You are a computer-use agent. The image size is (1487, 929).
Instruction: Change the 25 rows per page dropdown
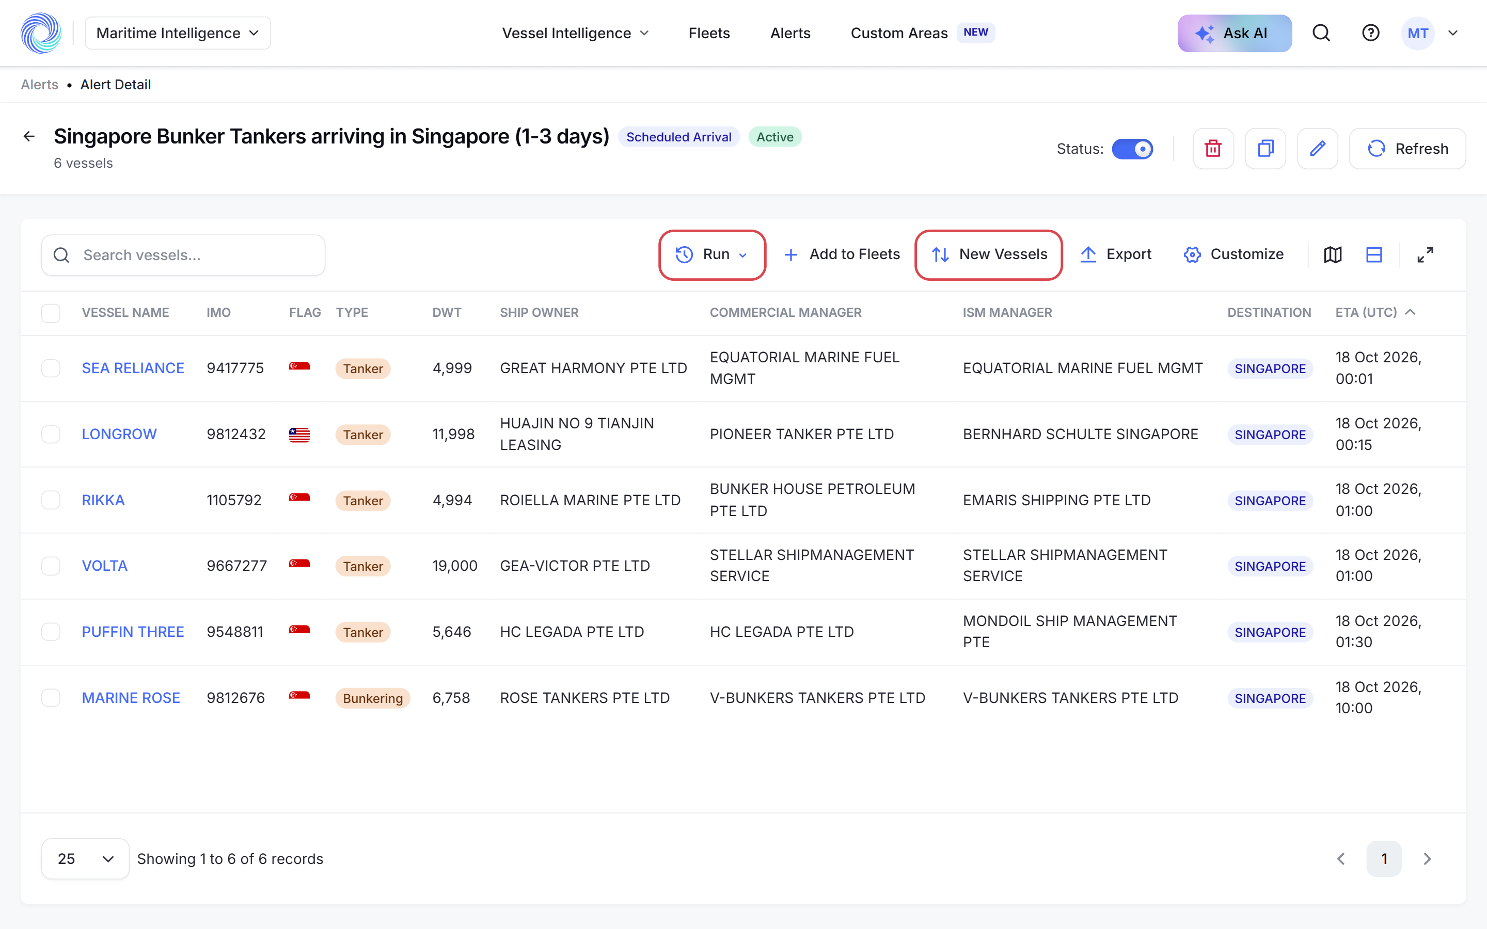coord(85,859)
